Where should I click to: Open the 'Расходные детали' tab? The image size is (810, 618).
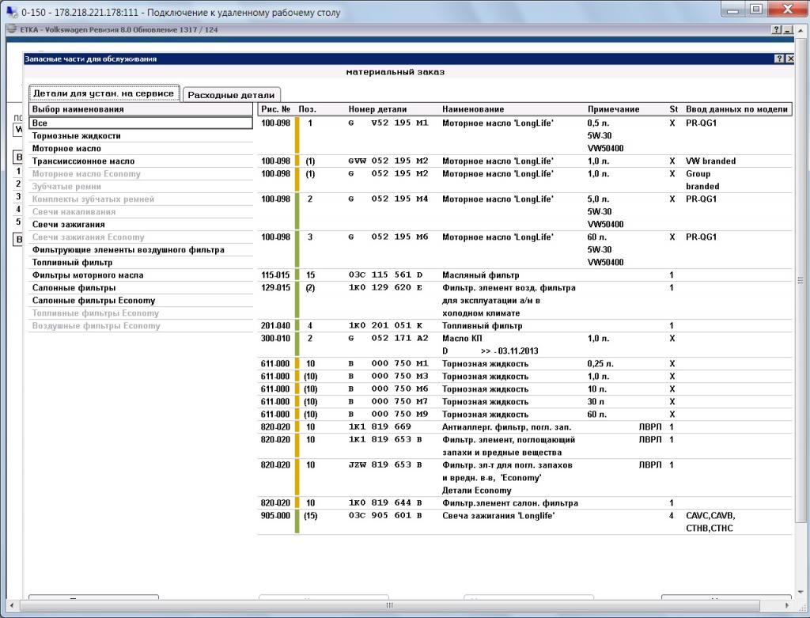232,95
